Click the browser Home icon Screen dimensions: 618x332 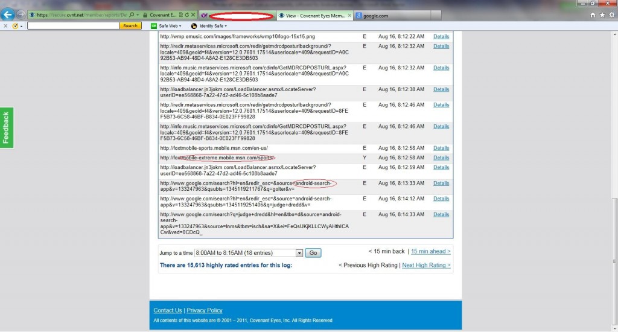click(x=593, y=15)
